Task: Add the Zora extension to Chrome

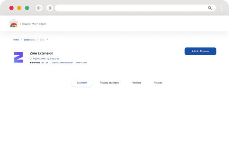Action: [200, 51]
